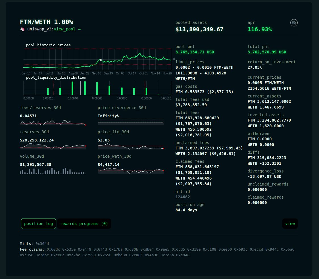Open fee claim transaction 0x6f4d
Screen dimensions: 319x279
click(100, 249)
